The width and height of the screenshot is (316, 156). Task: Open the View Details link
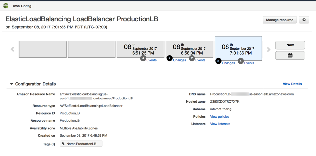(x=292, y=84)
